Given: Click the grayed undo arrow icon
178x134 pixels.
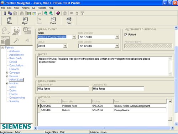Looking at the screenshot, I should (x=72, y=13).
